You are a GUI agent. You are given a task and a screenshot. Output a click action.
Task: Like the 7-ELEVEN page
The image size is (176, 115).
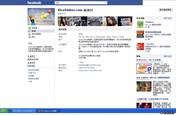(x=147, y=51)
